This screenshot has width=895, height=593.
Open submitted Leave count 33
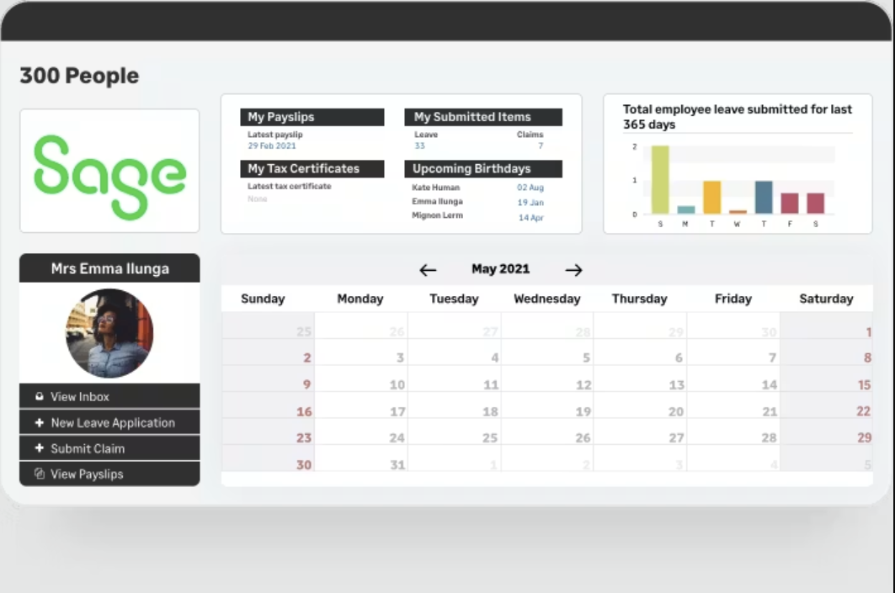click(x=419, y=146)
